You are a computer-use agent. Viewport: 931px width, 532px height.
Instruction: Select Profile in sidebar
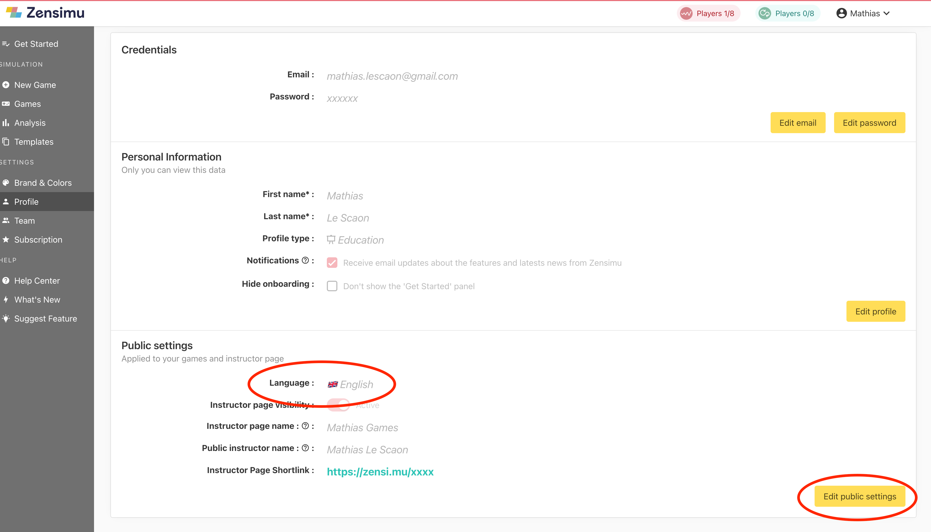[x=47, y=202]
